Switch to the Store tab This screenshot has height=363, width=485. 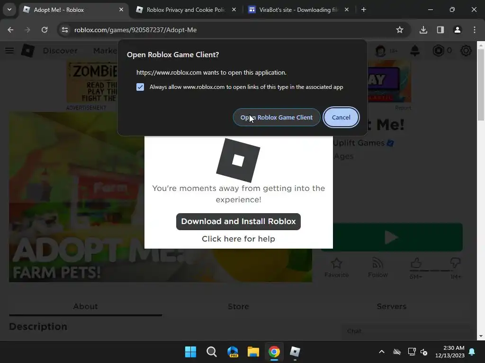238,306
